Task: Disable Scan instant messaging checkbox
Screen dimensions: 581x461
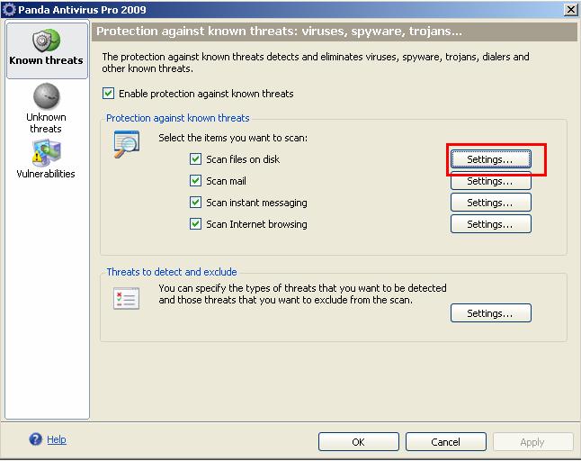Action: 196,203
